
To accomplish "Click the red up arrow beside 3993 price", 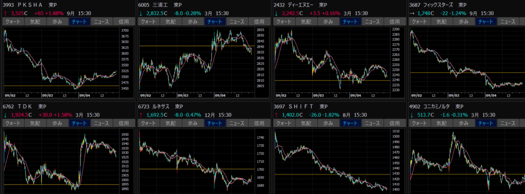I will point(5,13).
